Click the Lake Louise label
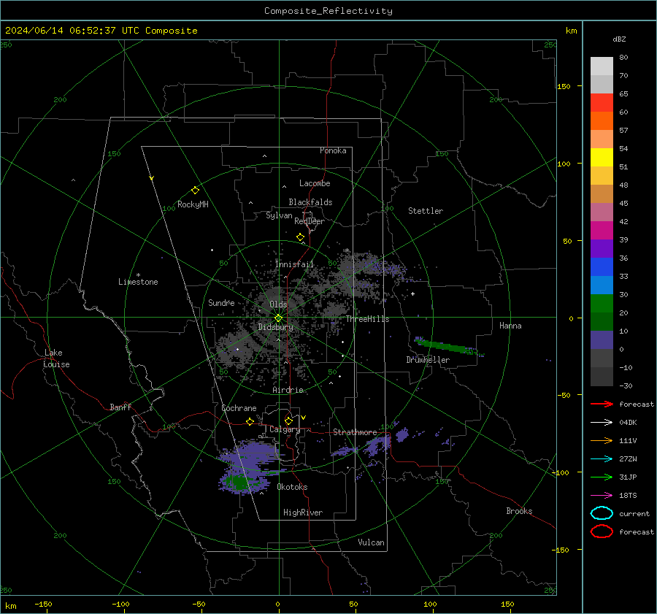 pos(56,358)
